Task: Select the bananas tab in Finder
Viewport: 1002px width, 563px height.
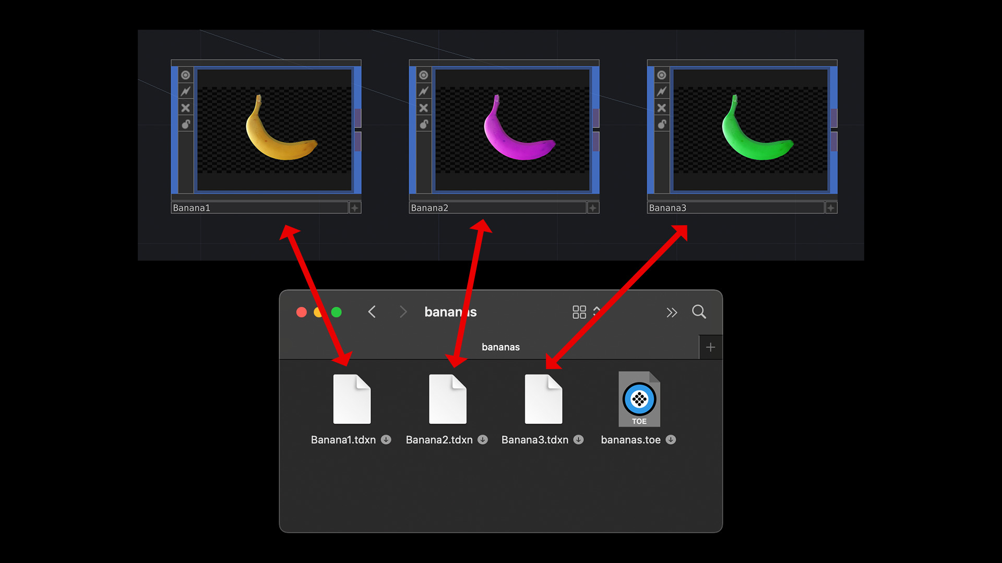Action: [490, 347]
